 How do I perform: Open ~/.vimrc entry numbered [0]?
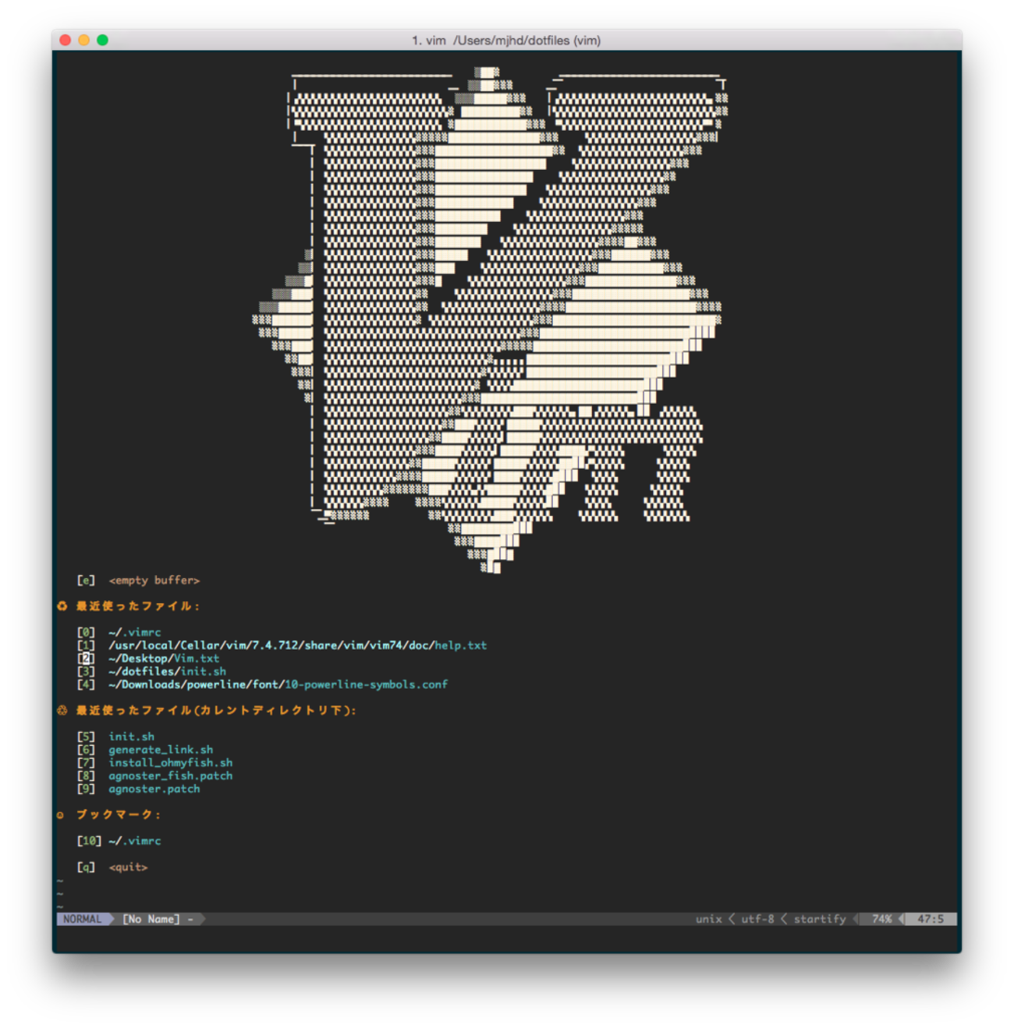pos(119,632)
